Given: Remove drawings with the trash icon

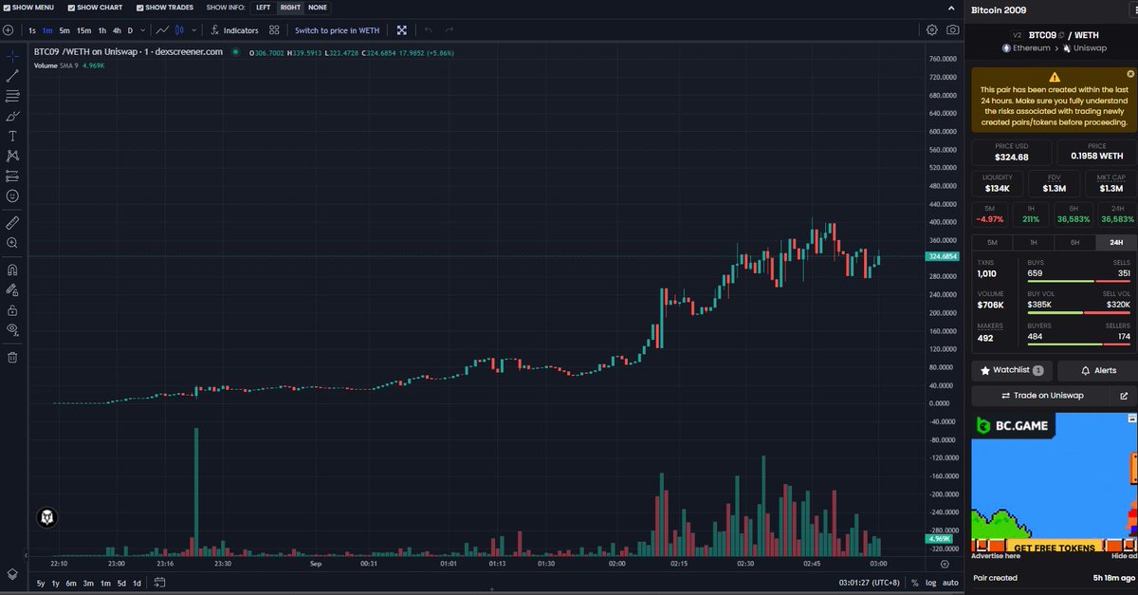Looking at the screenshot, I should coord(12,358).
